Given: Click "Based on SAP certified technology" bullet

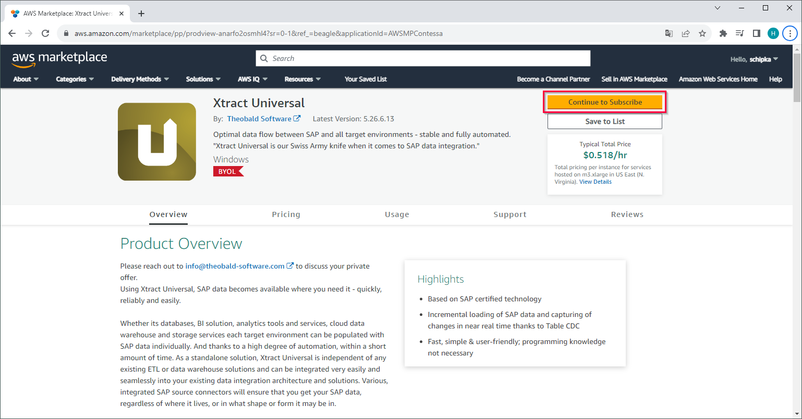Looking at the screenshot, I should pos(484,299).
